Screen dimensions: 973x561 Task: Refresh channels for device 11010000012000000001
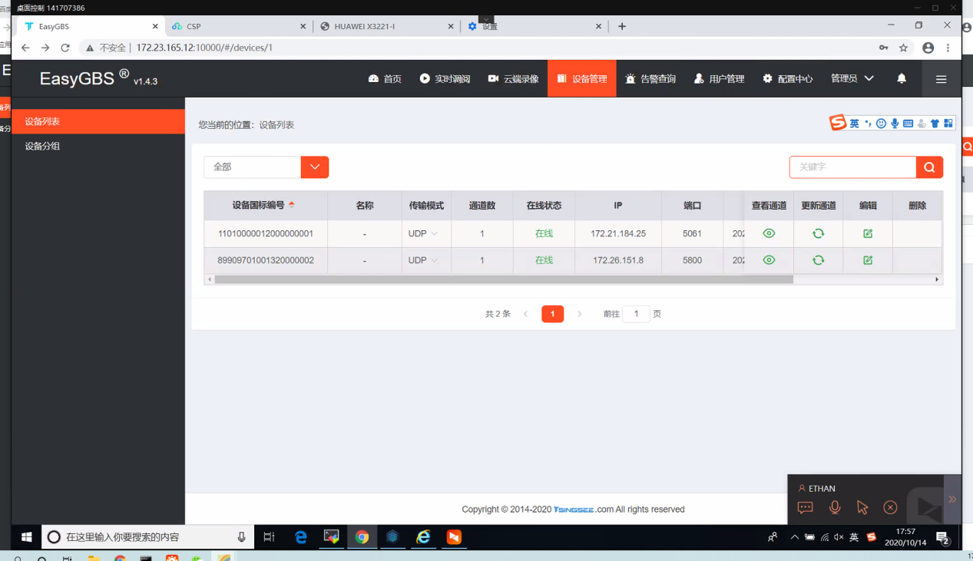[818, 233]
